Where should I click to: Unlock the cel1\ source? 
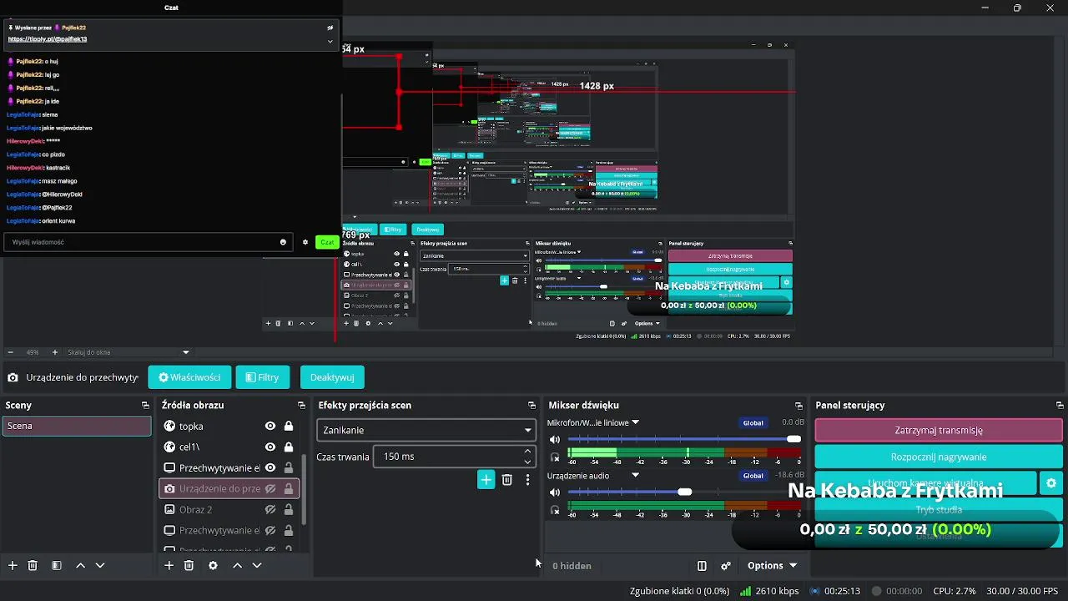(289, 447)
